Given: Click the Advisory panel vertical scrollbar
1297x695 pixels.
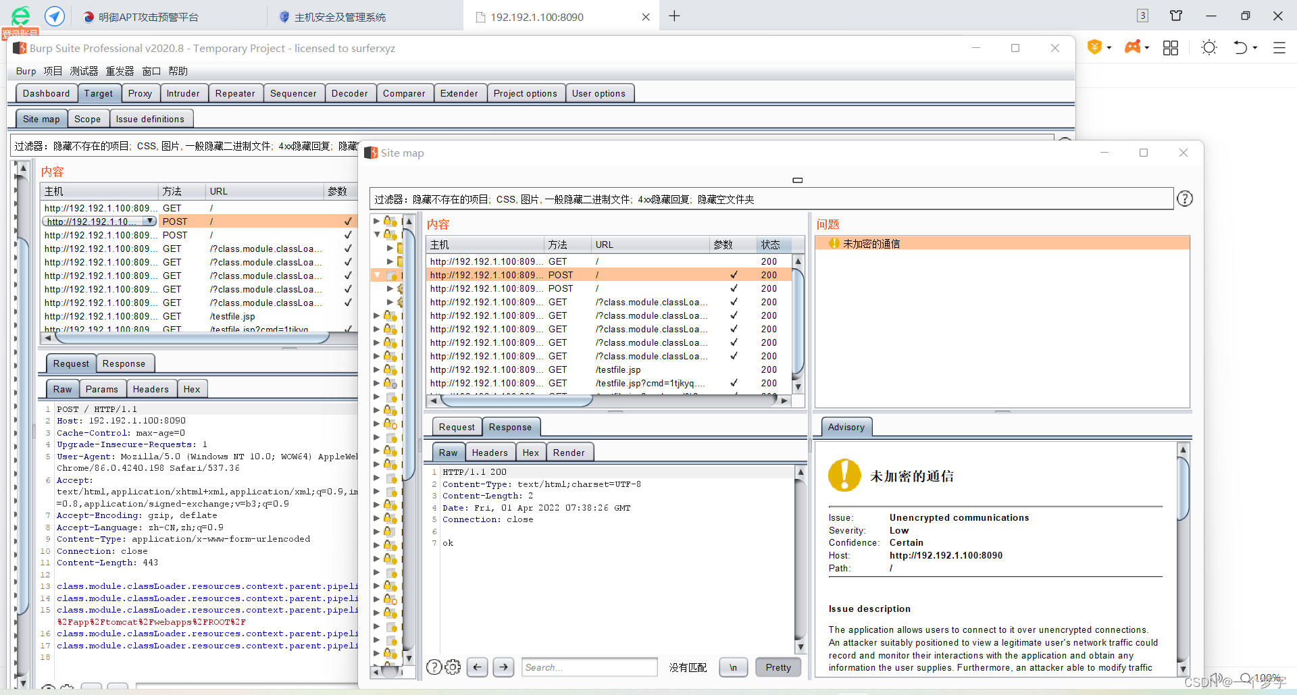Looking at the screenshot, I should pos(1183,489).
